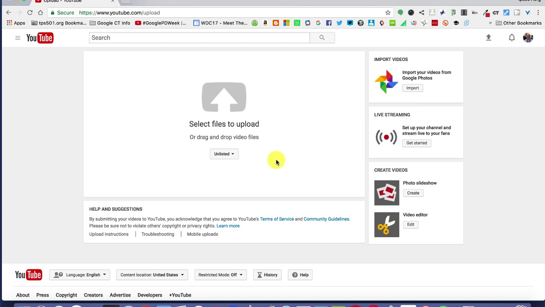Open the Terms of Service link
Viewport: 545px width, 307px height.
(x=277, y=219)
